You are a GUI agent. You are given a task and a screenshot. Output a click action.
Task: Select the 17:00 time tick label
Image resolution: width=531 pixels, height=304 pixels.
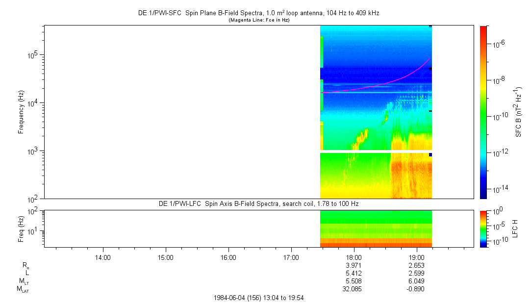click(x=291, y=257)
